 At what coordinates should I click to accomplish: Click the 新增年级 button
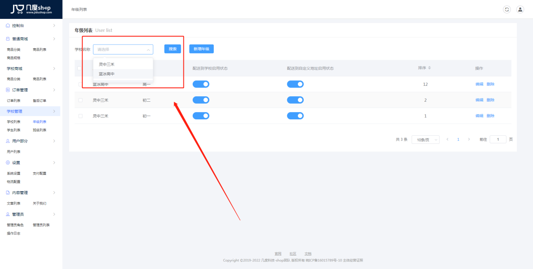click(x=202, y=49)
